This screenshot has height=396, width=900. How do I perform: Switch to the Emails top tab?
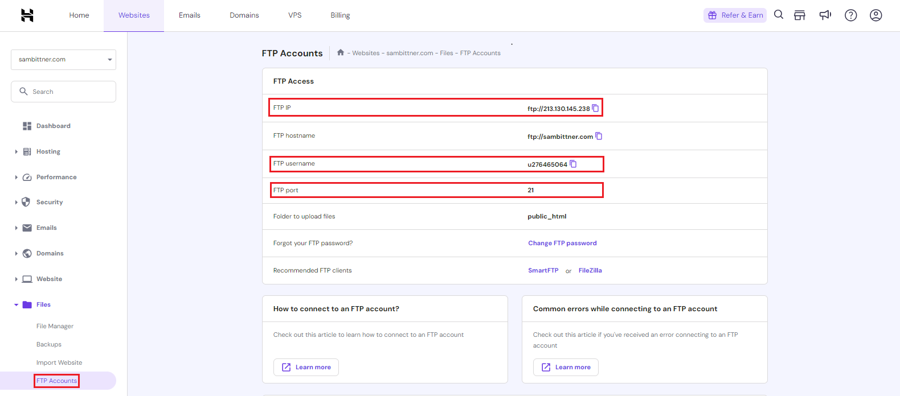tap(189, 15)
